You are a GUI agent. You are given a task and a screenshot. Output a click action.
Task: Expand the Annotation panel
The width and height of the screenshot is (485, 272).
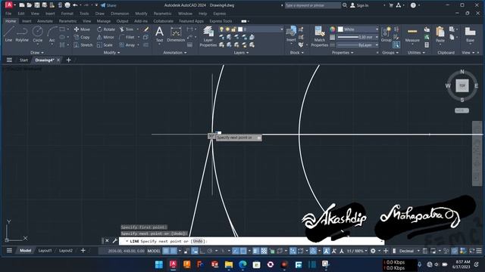pyautogui.click(x=175, y=53)
